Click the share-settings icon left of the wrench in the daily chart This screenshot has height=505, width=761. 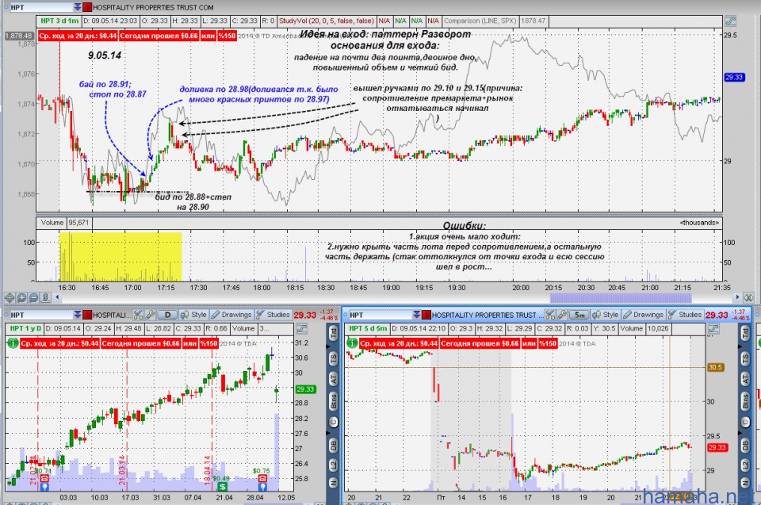click(138, 315)
